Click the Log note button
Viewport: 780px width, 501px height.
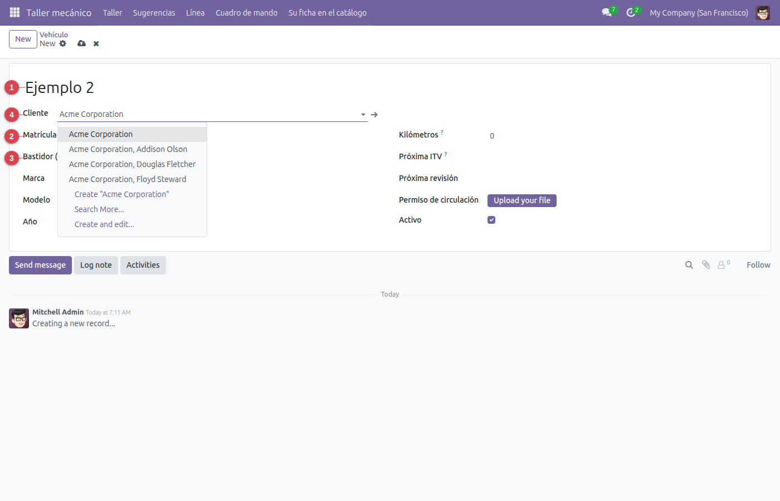[x=96, y=265]
